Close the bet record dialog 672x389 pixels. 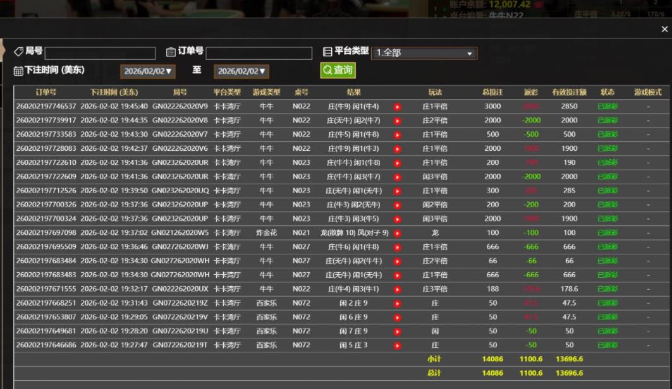click(x=664, y=29)
